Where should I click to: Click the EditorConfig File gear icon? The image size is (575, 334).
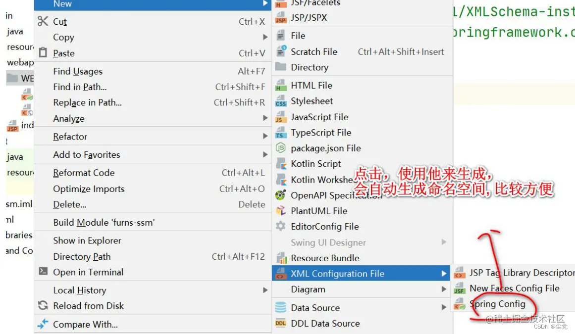click(280, 226)
